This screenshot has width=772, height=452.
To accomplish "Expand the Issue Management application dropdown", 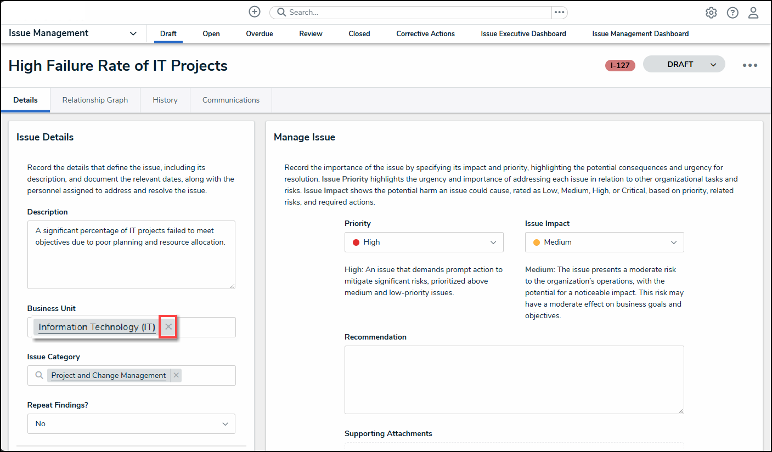I will click(133, 33).
